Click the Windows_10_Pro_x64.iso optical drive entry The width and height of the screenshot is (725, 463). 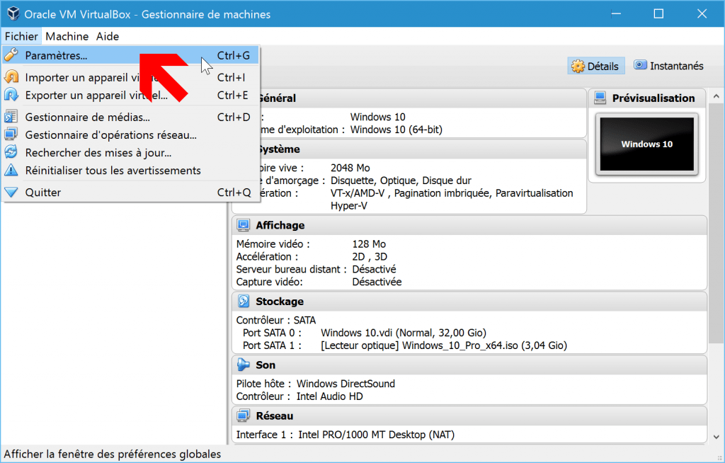tap(444, 345)
